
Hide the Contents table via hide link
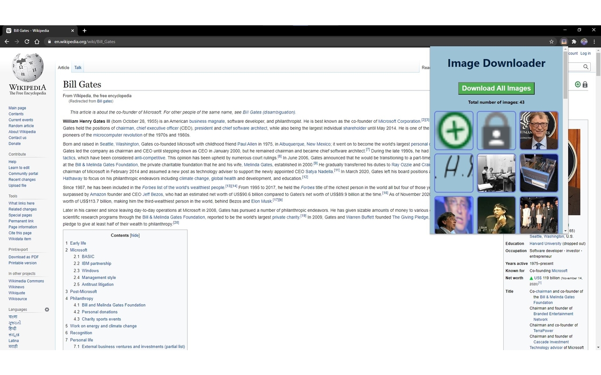coord(135,235)
